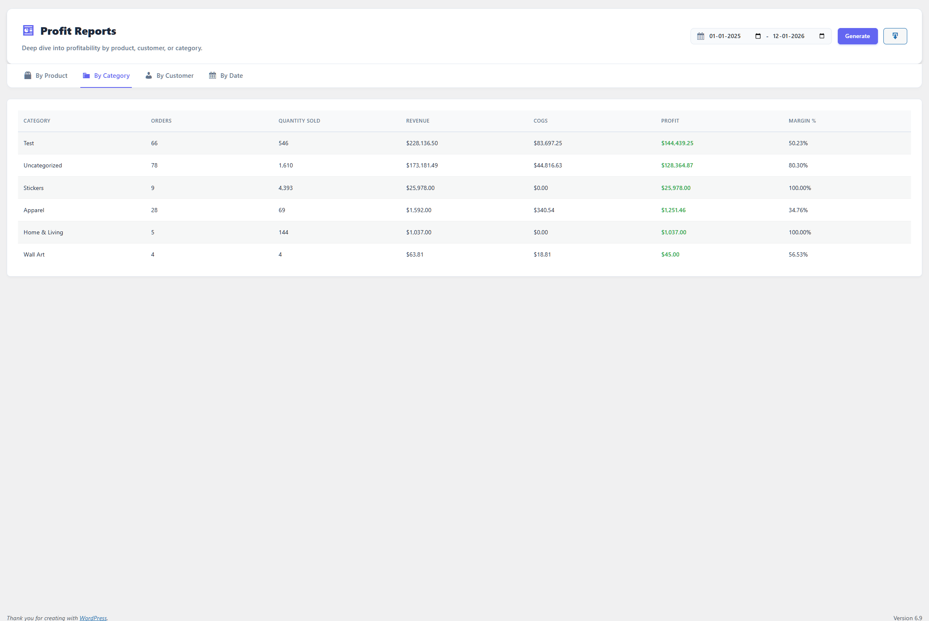Click the Home & Living category cell

pyautogui.click(x=43, y=232)
